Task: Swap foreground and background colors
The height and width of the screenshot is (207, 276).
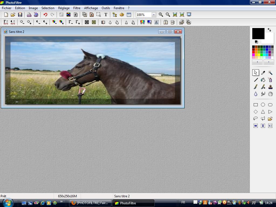Action: click(x=269, y=30)
